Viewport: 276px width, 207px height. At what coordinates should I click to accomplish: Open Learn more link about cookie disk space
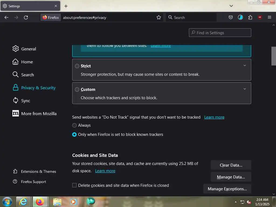point(105,171)
